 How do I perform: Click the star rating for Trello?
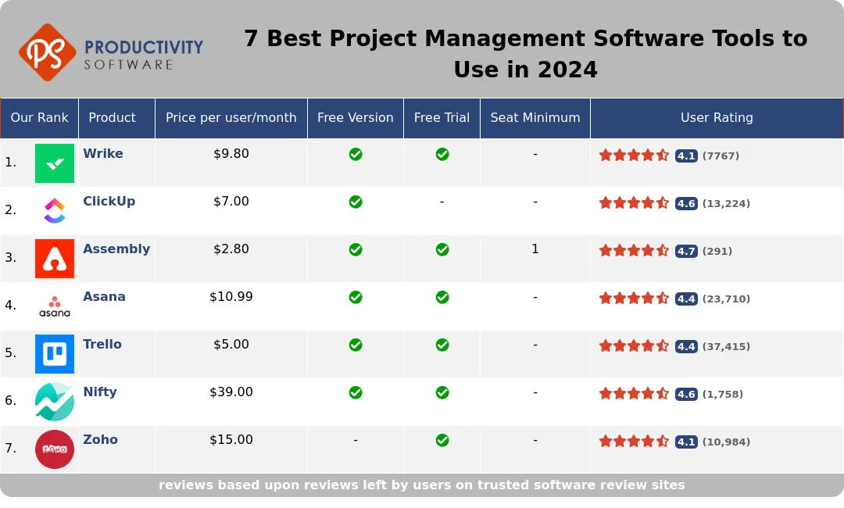click(x=634, y=346)
